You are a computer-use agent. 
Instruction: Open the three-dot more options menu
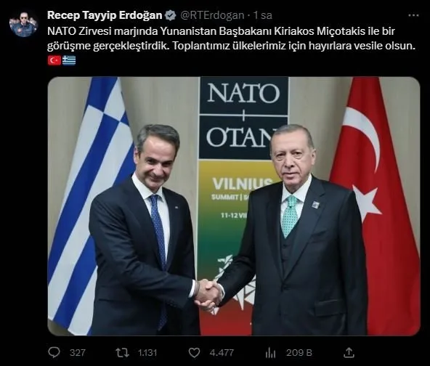coord(413,16)
